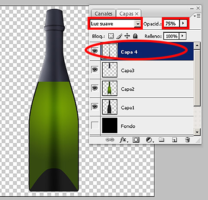Switch to the Canales tab
The width and height of the screenshot is (208, 200).
click(x=104, y=14)
